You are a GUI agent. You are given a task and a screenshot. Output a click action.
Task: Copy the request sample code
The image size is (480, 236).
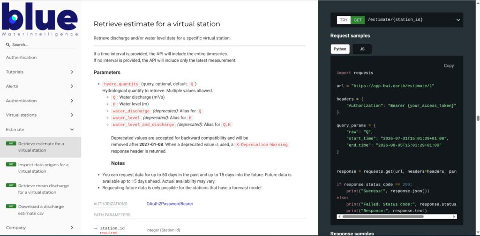pyautogui.click(x=449, y=66)
